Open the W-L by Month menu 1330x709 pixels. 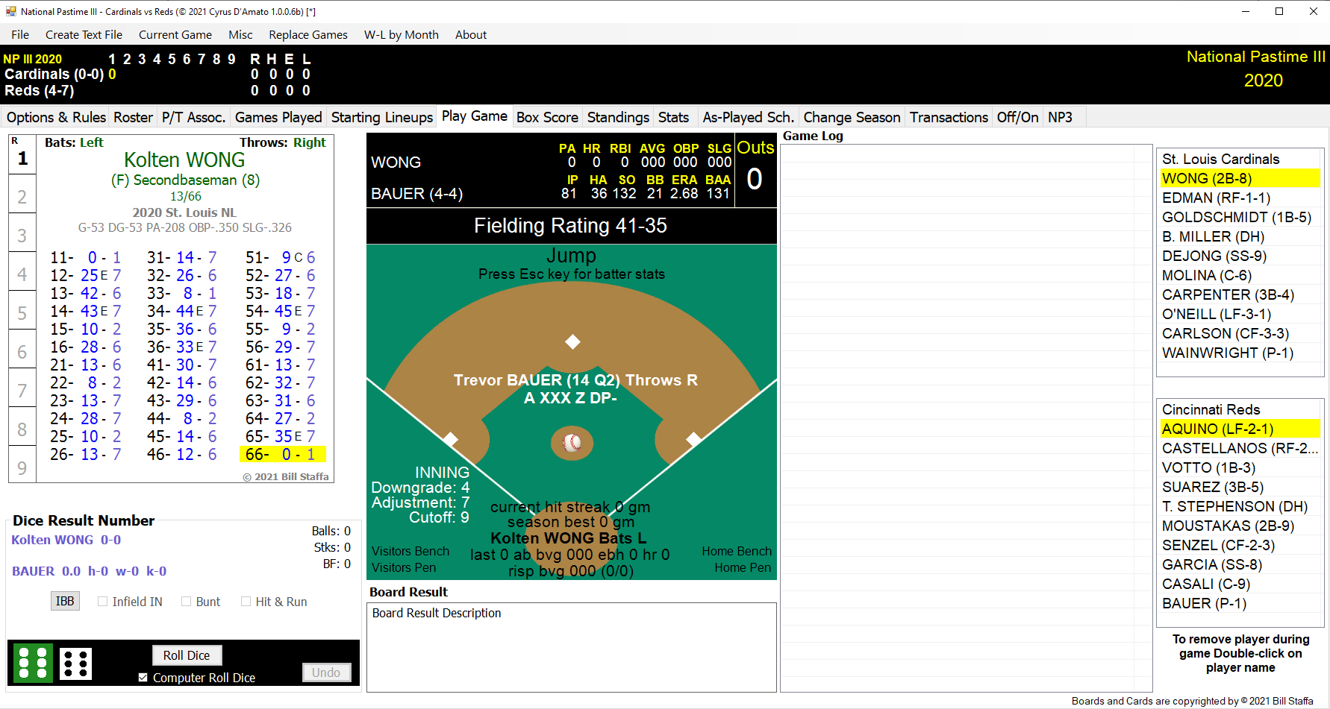(401, 34)
